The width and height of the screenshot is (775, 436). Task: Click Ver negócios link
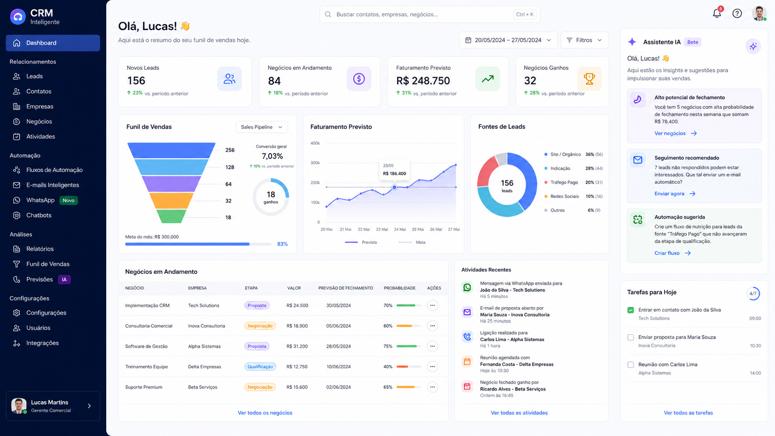tap(675, 133)
